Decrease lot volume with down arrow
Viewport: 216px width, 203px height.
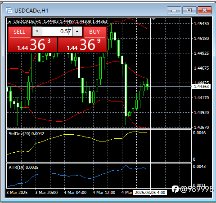(x=37, y=31)
